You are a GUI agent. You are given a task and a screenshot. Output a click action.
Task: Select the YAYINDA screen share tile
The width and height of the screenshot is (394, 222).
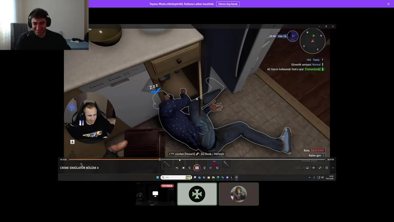155,194
